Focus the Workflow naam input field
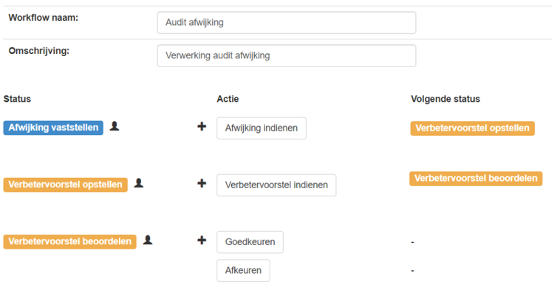The image size is (560, 293). click(x=287, y=22)
